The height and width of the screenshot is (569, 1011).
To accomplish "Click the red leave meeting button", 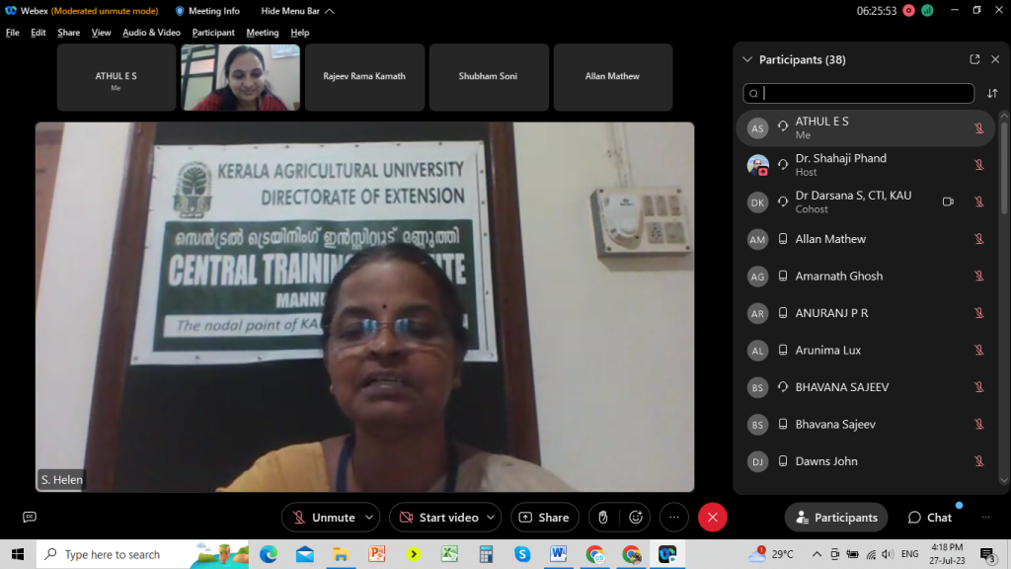I will (x=713, y=518).
